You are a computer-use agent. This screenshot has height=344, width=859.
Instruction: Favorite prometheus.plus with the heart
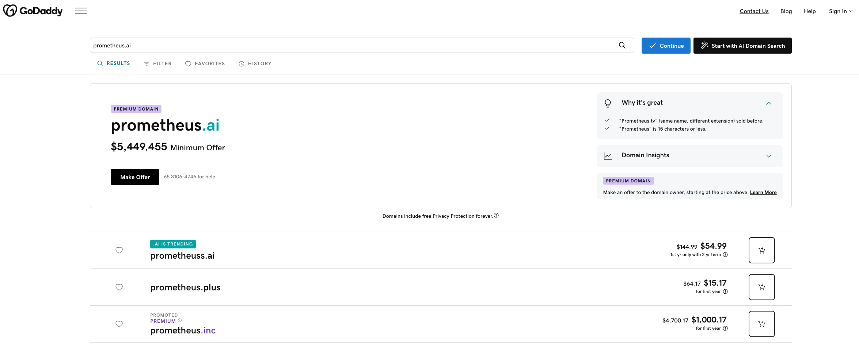119,287
